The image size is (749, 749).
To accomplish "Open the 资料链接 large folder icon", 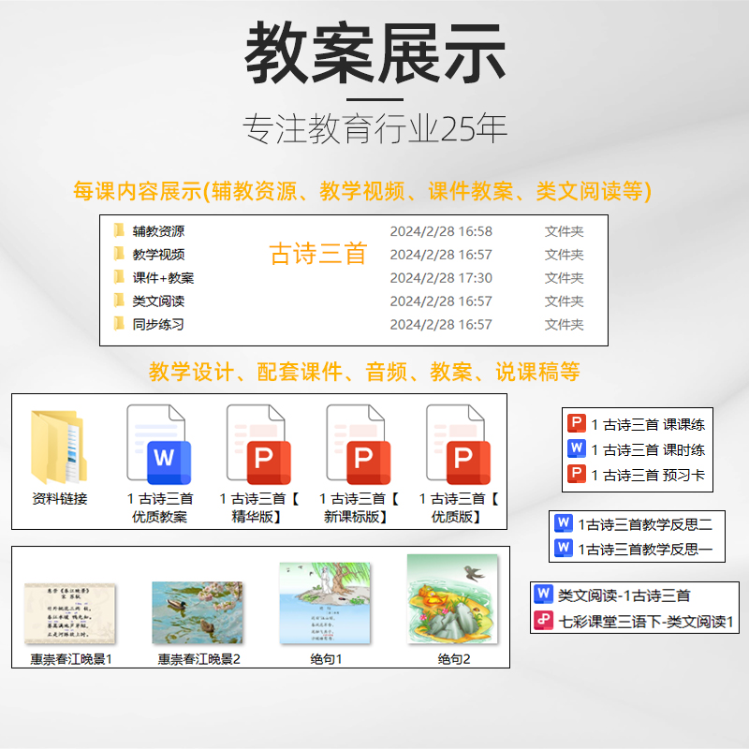I will (x=59, y=447).
